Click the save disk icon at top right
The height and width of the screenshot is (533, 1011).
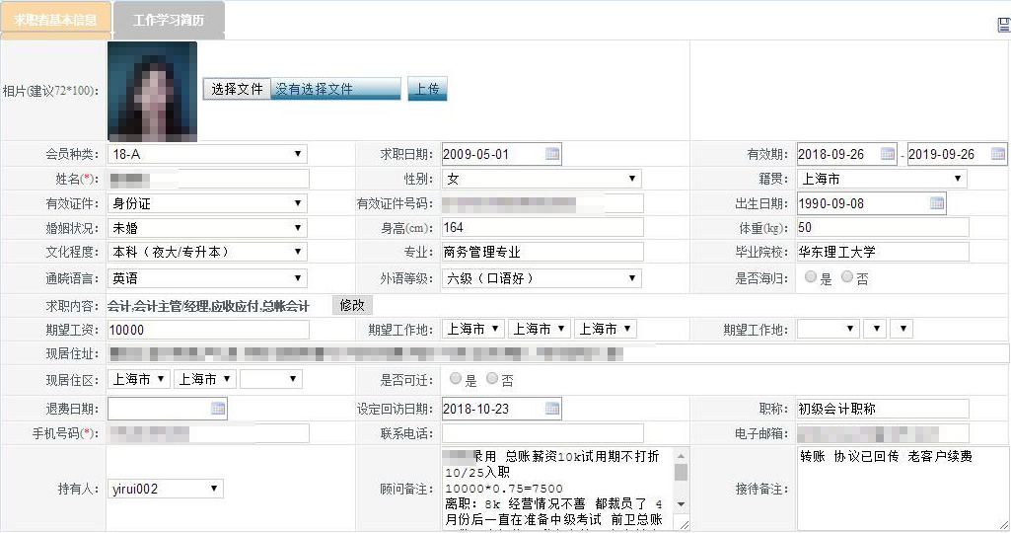(1004, 25)
